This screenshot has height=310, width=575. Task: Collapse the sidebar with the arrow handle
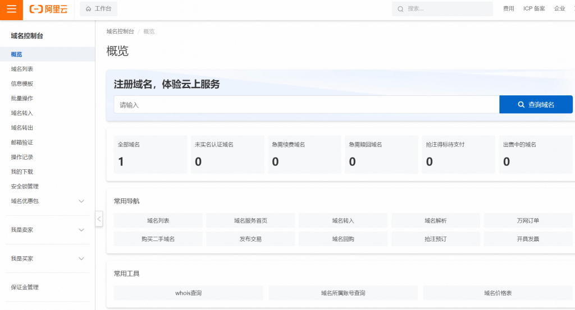click(x=99, y=219)
